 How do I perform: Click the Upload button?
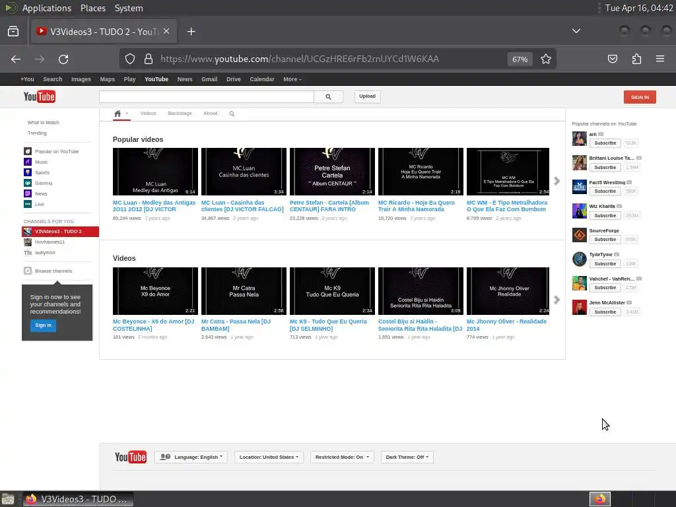click(367, 96)
